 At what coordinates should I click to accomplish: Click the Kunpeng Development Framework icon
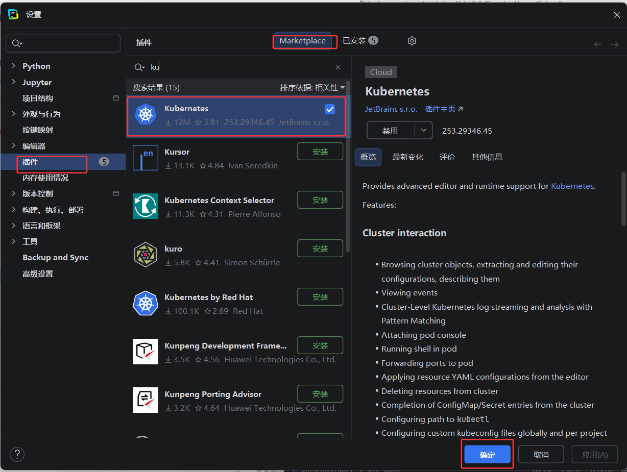146,352
